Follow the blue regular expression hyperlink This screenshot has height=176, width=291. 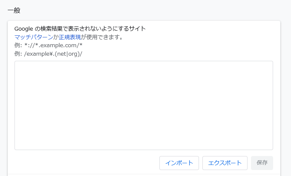tap(70, 37)
